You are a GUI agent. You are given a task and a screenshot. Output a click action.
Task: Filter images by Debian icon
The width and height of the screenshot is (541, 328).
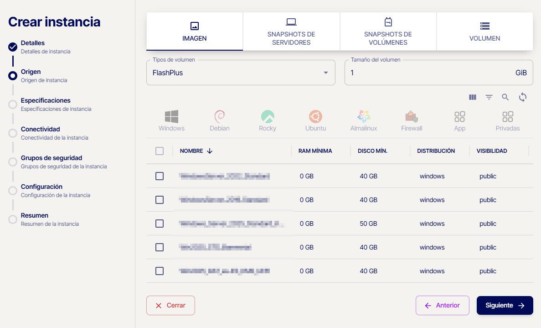219,120
